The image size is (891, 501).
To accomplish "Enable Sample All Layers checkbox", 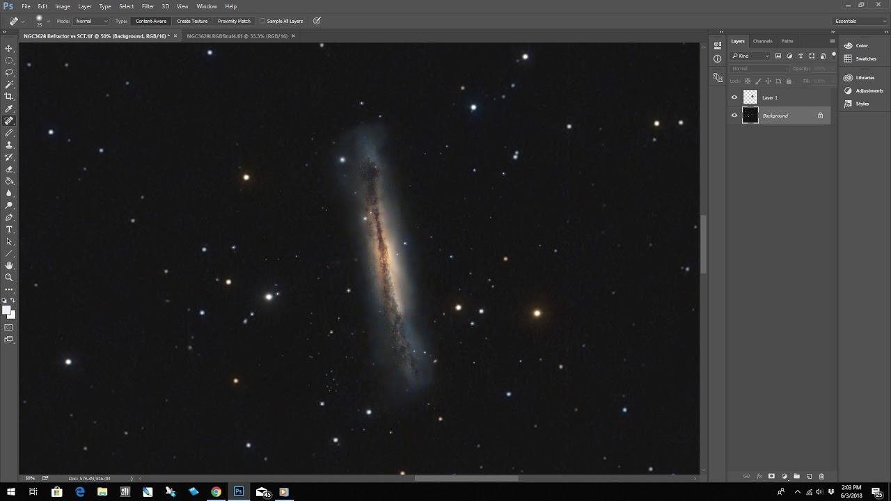I will (x=262, y=21).
